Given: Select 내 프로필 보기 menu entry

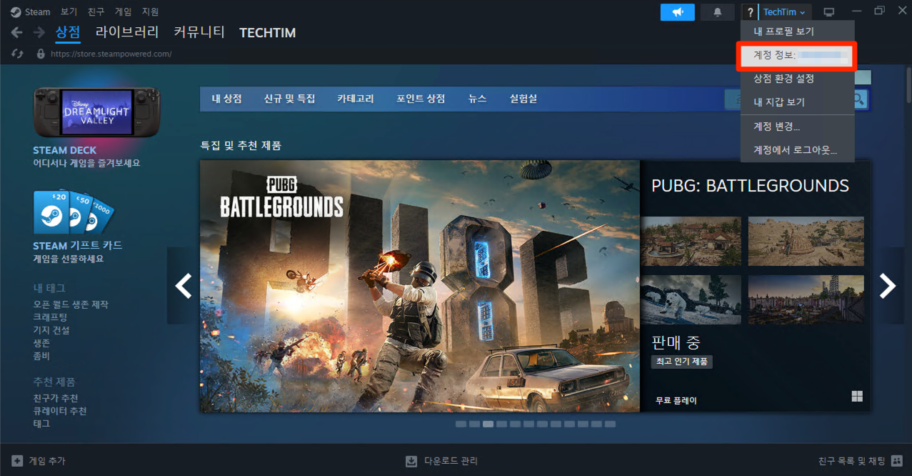Looking at the screenshot, I should [797, 31].
